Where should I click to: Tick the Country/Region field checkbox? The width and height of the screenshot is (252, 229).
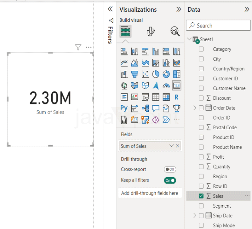tap(201, 68)
